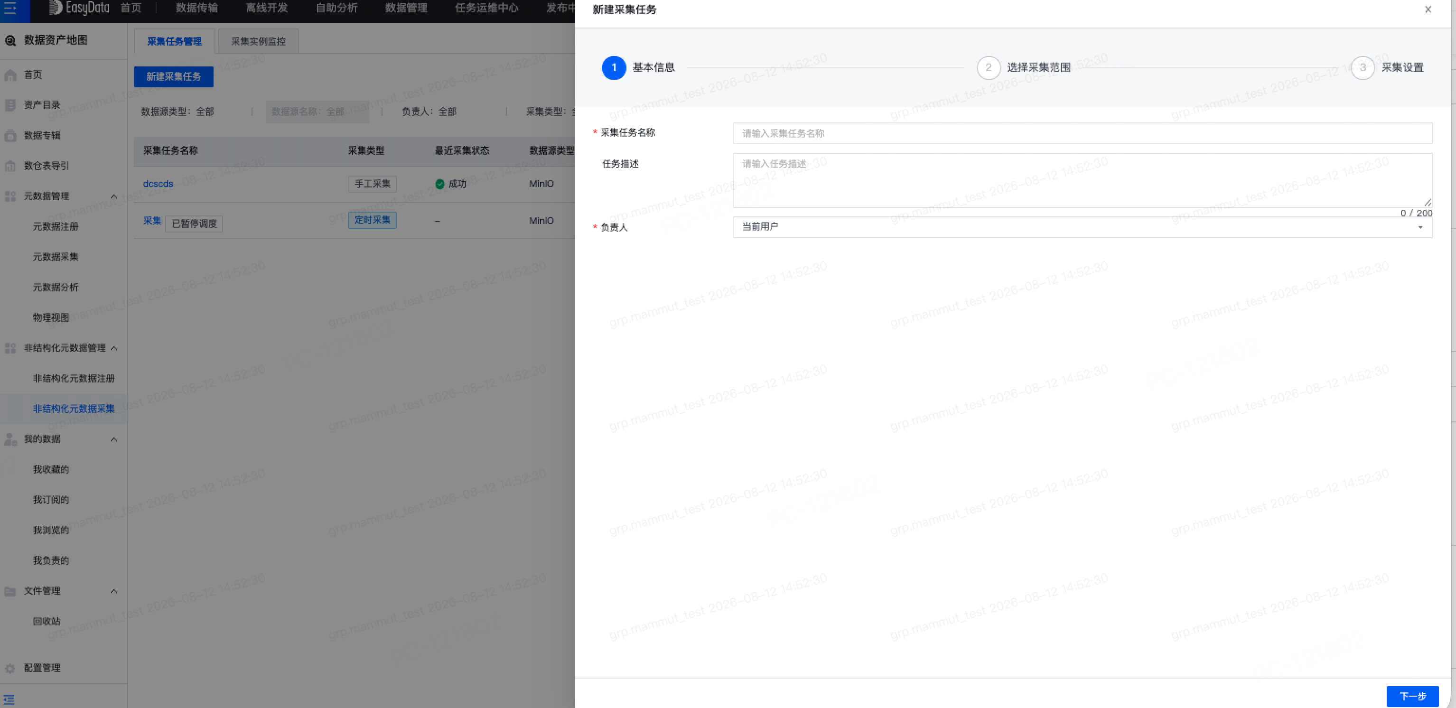Collapse the 元数据管理 section chevron
This screenshot has height=708, width=1456.
point(113,196)
